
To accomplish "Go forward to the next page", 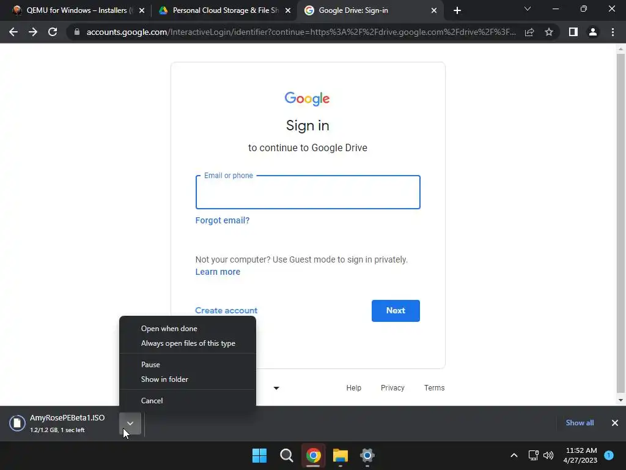I will tap(33, 32).
